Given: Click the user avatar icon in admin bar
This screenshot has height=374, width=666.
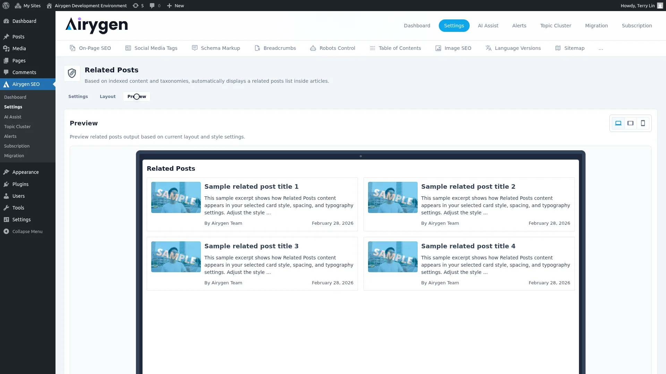Looking at the screenshot, I should [660, 6].
